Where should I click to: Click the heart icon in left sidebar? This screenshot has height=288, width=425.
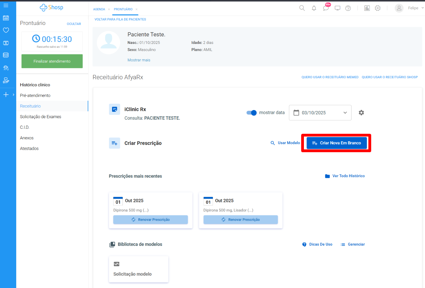click(6, 30)
